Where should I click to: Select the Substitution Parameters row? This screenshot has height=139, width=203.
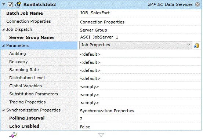tap(101, 94)
